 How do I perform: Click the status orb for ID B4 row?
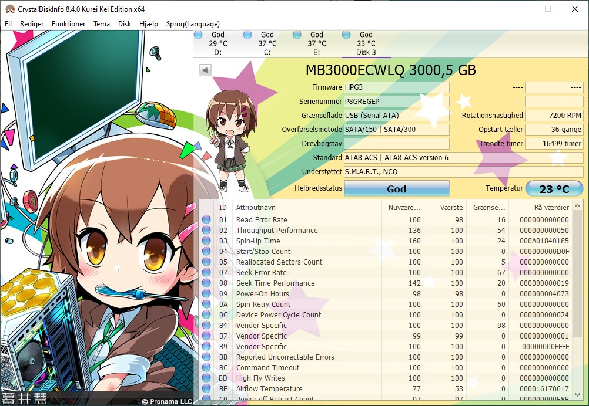[206, 325]
